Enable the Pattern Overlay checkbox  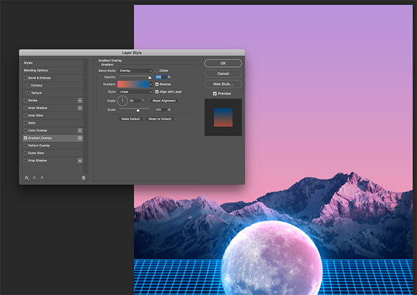pos(25,145)
